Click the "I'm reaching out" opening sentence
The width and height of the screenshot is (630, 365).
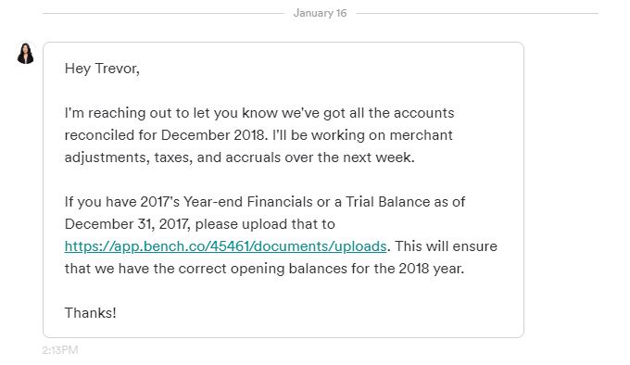(125, 113)
